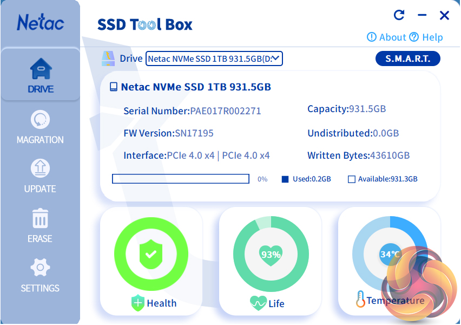461x325 pixels.
Task: Click the Capacity:931.5GB value
Action: (x=347, y=109)
